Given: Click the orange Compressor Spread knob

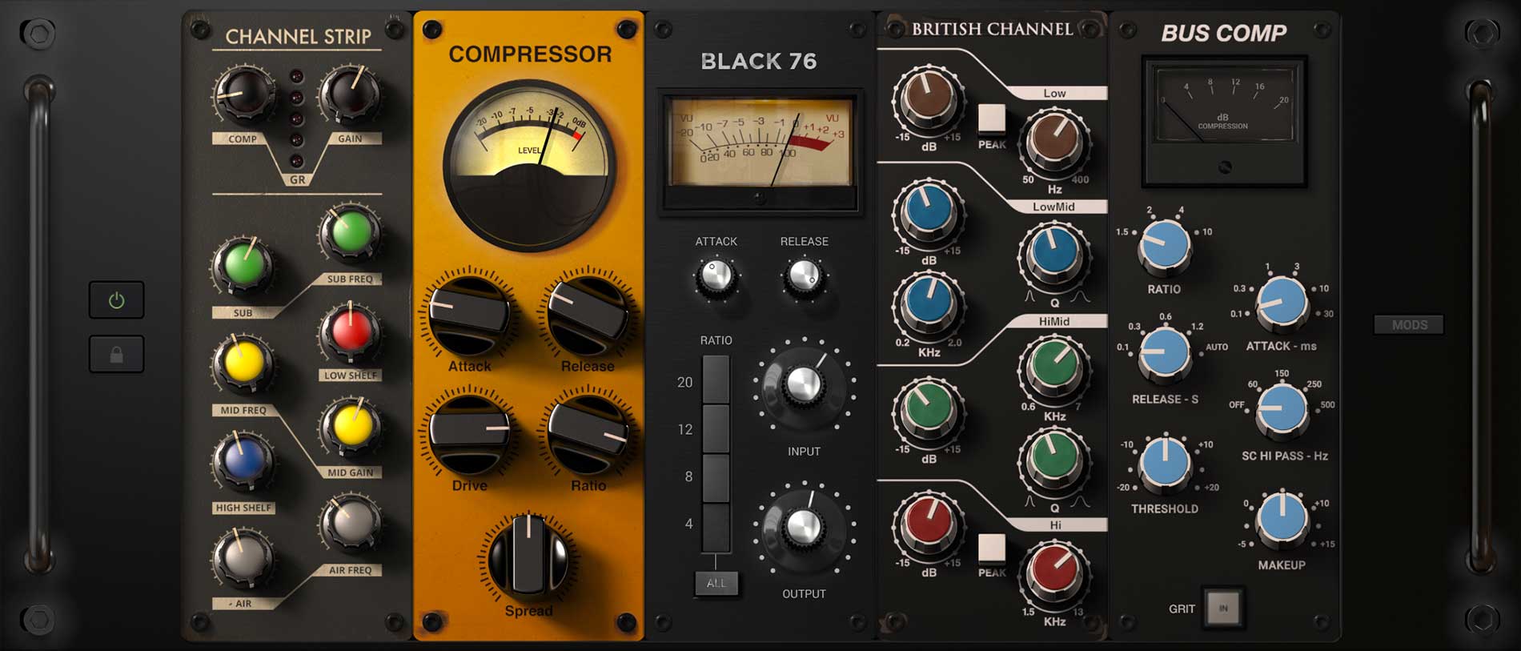Looking at the screenshot, I should tap(528, 557).
